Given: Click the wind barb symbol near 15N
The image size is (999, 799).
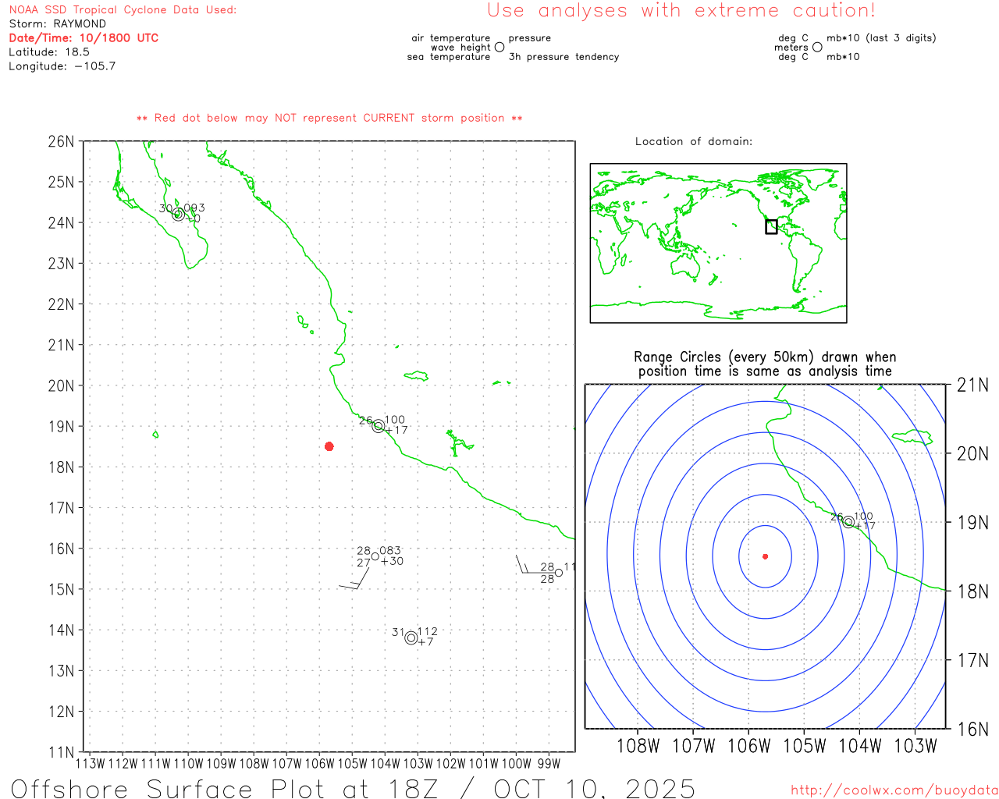Looking at the screenshot, I should [355, 583].
